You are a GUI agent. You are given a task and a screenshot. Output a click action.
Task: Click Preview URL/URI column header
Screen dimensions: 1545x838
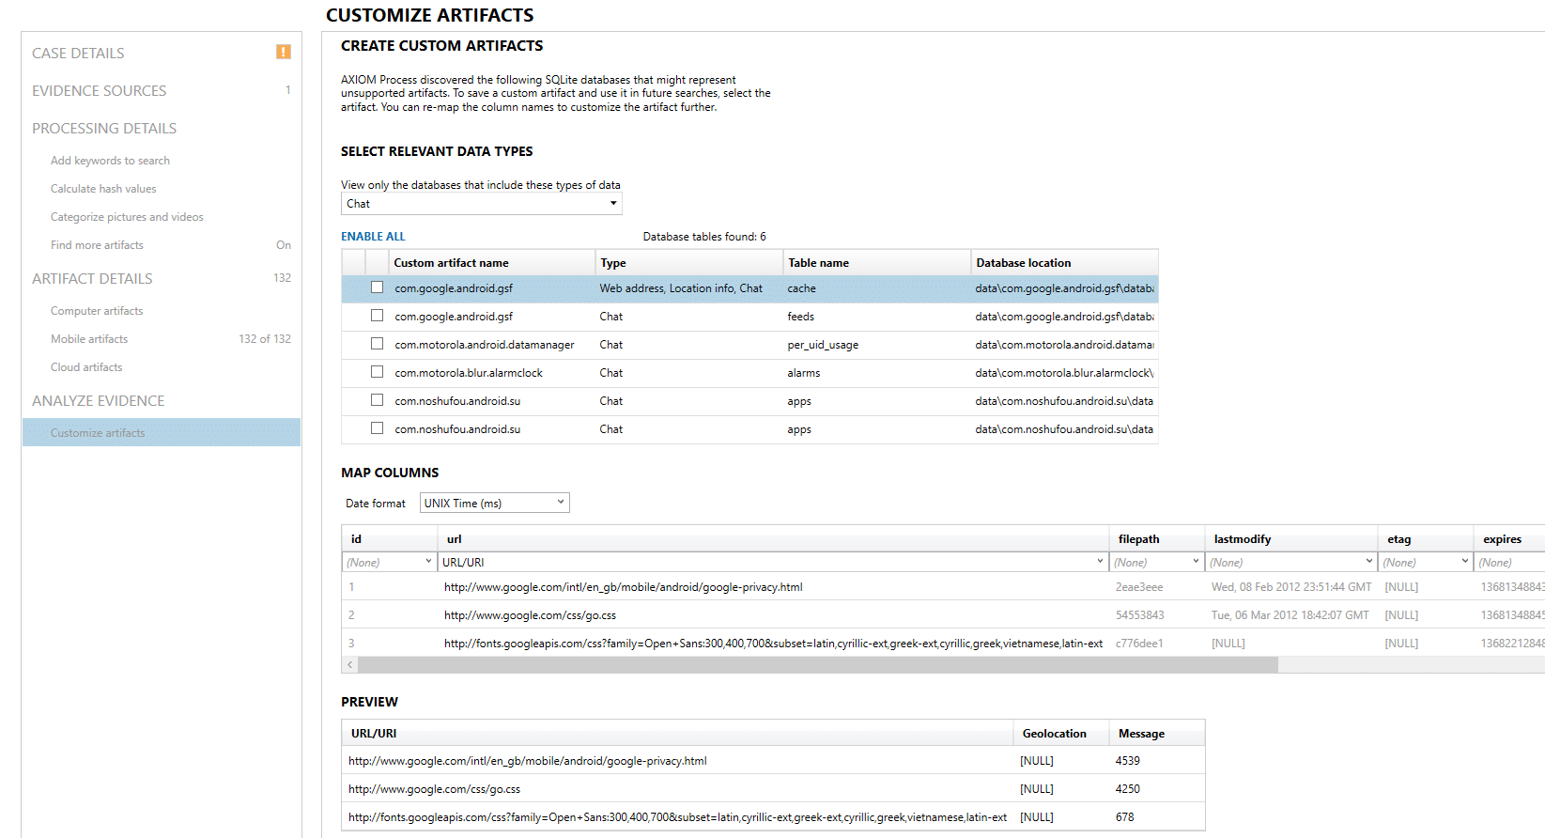pos(677,734)
